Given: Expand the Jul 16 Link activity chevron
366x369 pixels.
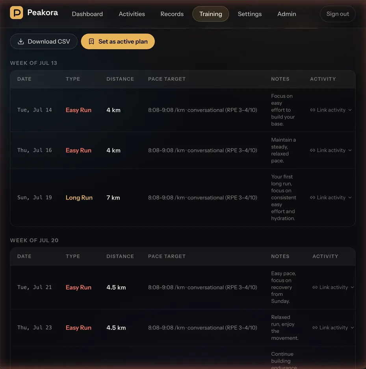Looking at the screenshot, I should click(x=350, y=150).
